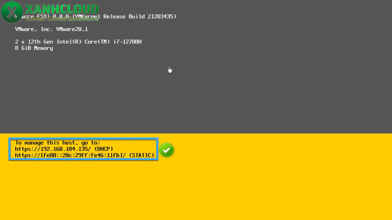Image resolution: width=392 pixels, height=220 pixels.
Task: Click the DHCP URL https://192.168.184.135/
Action: tap(53, 149)
